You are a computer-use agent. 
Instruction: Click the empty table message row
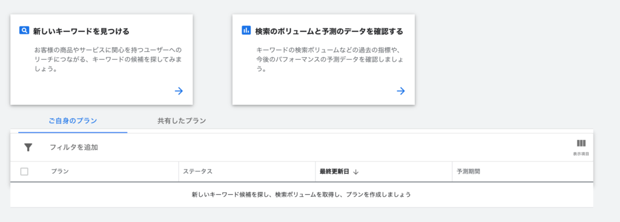point(302,194)
